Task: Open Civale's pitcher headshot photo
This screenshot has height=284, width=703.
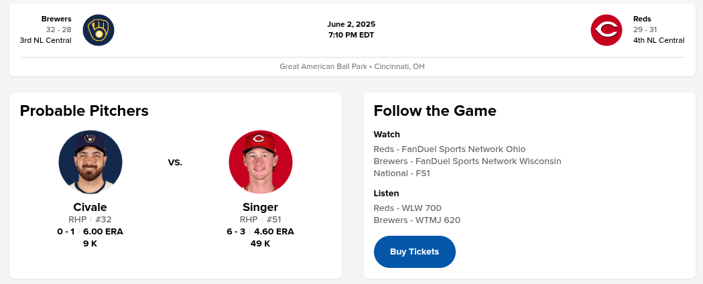Action: [x=90, y=162]
